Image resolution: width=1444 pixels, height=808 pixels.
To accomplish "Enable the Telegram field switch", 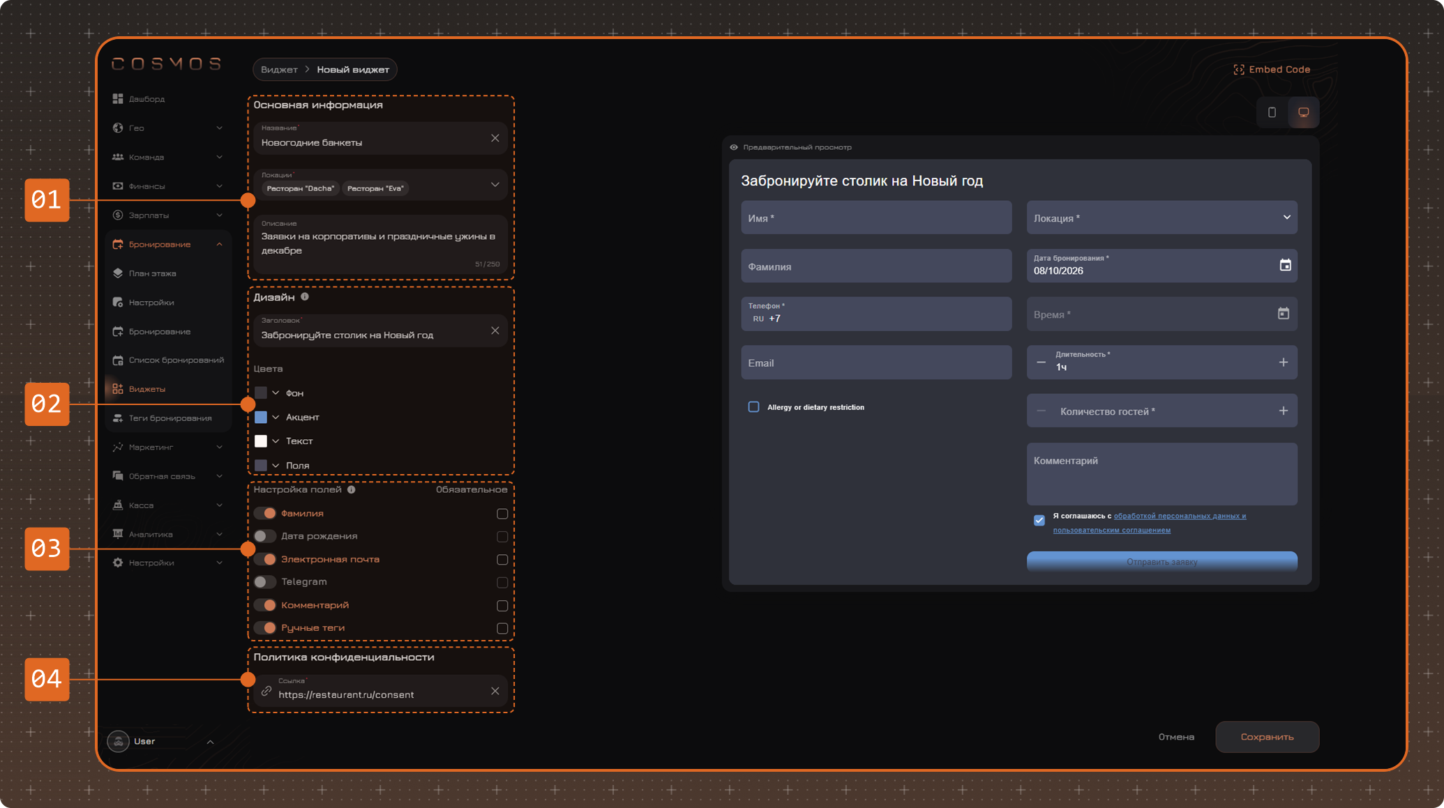I will click(x=265, y=582).
